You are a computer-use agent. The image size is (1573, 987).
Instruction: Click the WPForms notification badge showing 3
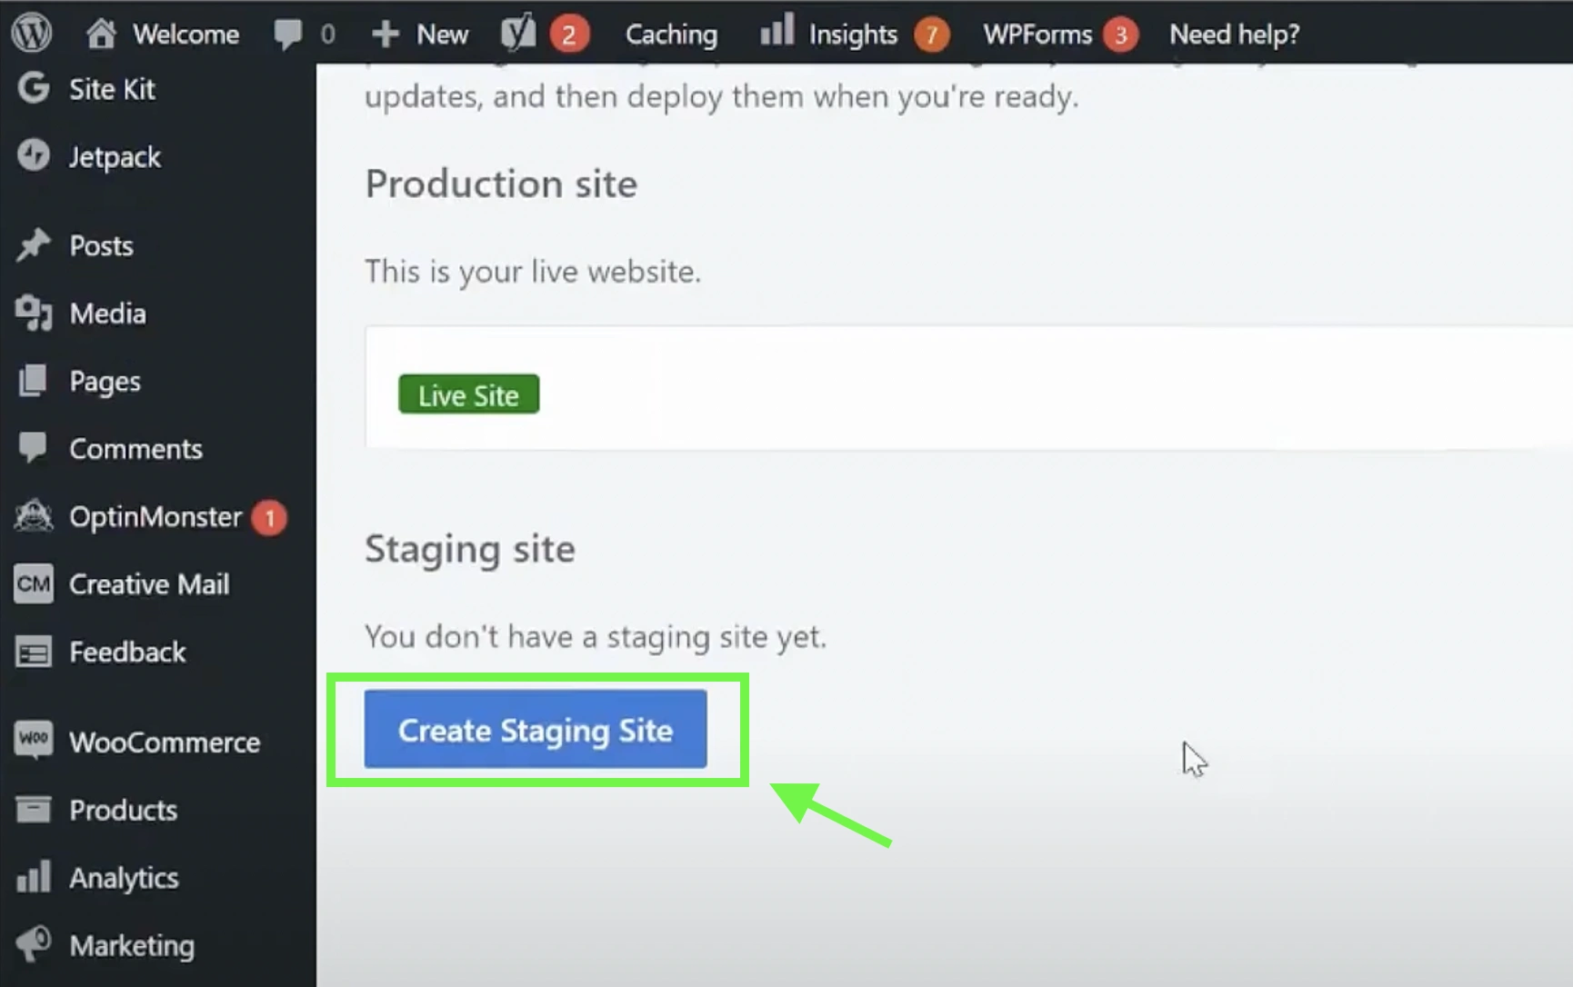[1120, 35]
